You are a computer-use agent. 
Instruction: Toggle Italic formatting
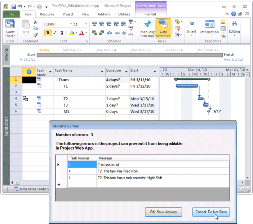pos(55,33)
